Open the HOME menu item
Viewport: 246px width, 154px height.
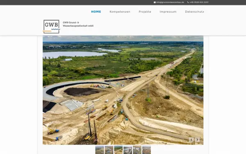(96, 12)
